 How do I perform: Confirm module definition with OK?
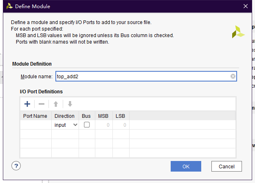186,166
